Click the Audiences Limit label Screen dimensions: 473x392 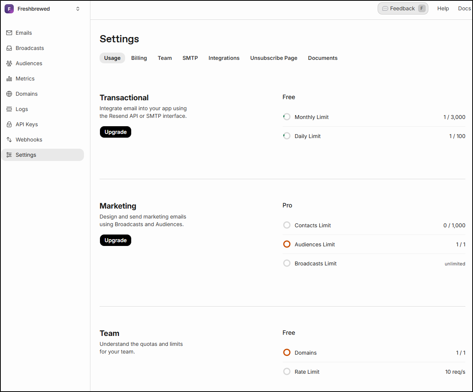click(315, 244)
